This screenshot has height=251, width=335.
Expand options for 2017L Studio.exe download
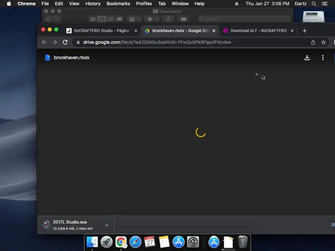pyautogui.click(x=107, y=225)
